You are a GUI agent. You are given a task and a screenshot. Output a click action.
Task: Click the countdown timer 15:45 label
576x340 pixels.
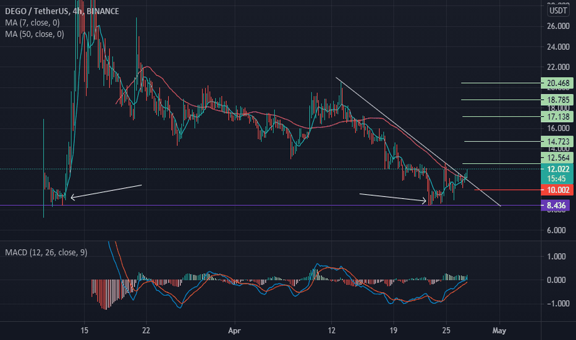click(x=556, y=179)
